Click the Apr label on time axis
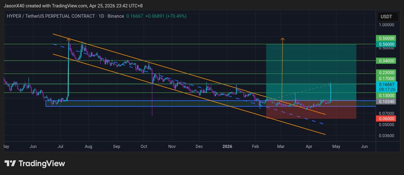The height and width of the screenshot is (175, 404). [x=308, y=147]
